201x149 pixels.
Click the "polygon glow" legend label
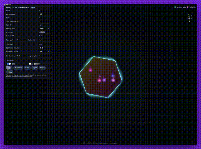[181, 7]
